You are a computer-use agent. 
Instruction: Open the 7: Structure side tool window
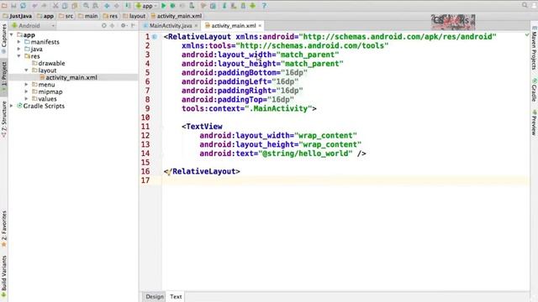click(3, 119)
